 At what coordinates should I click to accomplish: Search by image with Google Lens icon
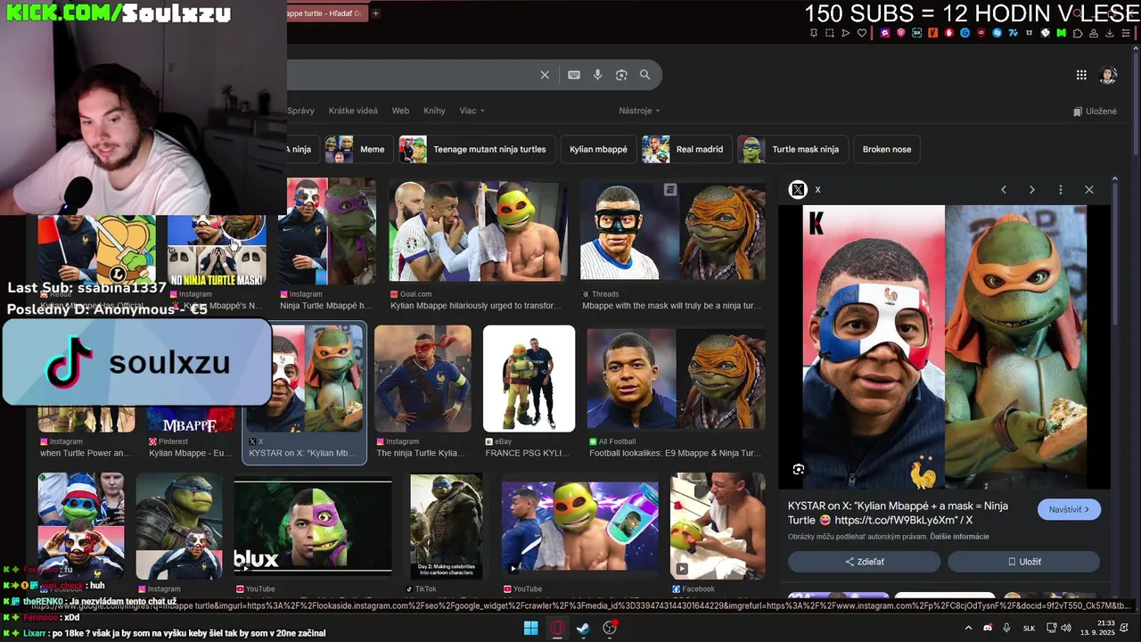pos(621,75)
